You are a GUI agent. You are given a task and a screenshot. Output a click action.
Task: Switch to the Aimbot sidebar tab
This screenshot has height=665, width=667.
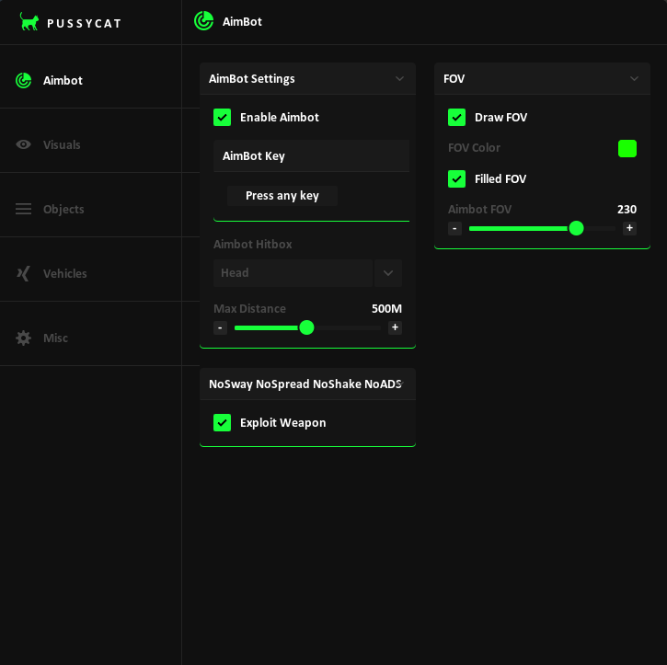(x=63, y=80)
